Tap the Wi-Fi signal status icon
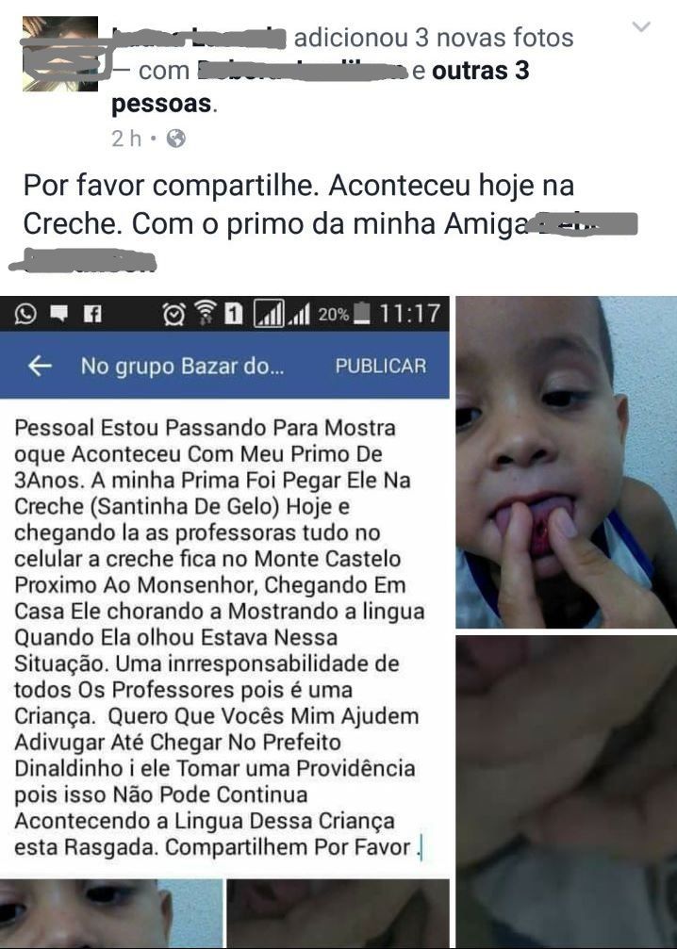 206,314
